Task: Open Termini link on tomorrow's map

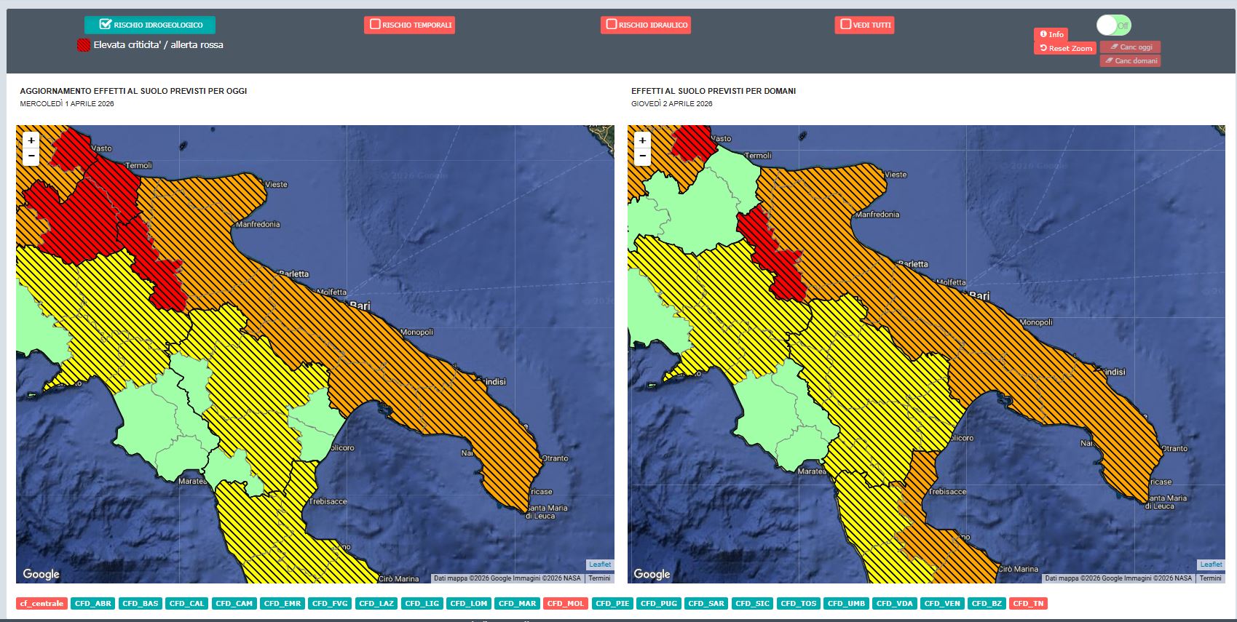Action: click(1210, 578)
